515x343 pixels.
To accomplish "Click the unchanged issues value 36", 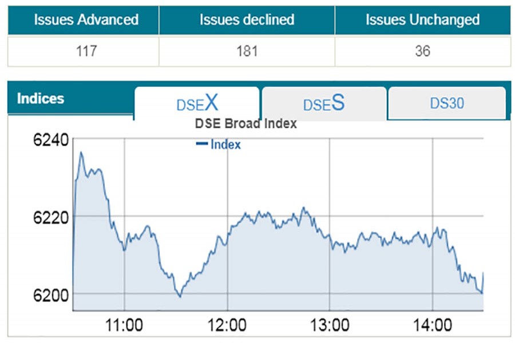I will pos(422,51).
